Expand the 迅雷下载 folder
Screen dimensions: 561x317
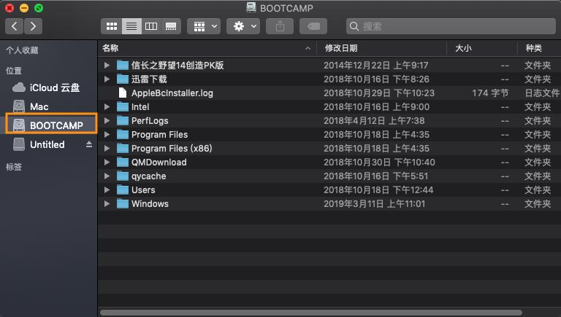107,79
